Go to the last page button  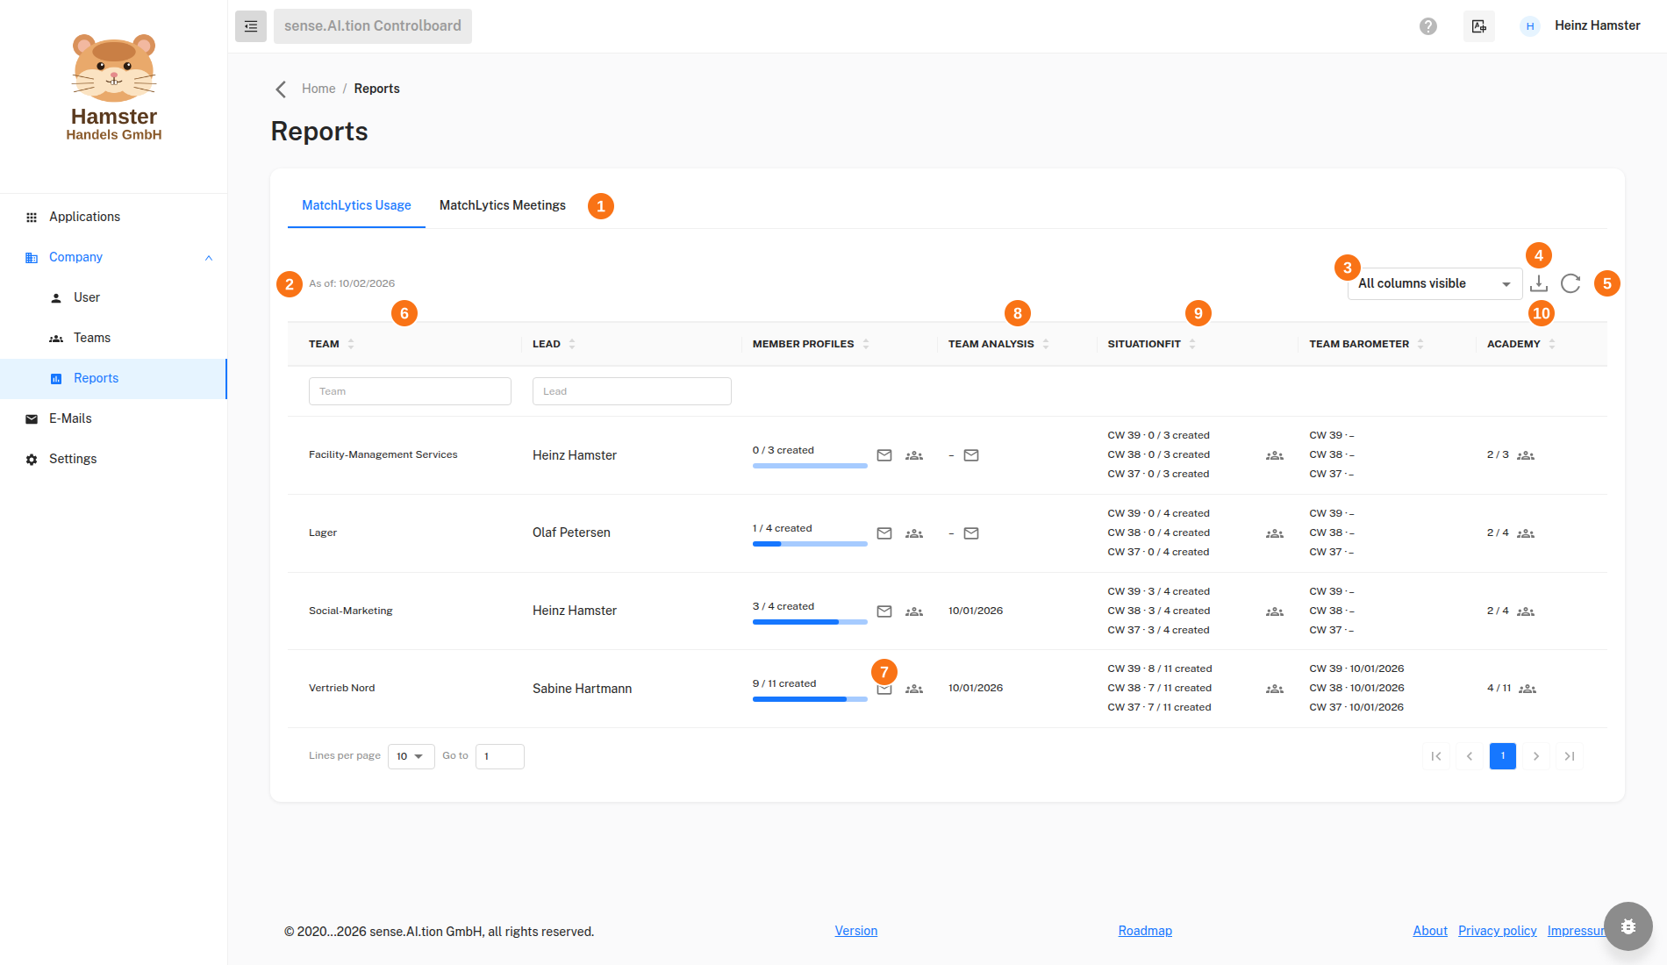pyautogui.click(x=1570, y=756)
